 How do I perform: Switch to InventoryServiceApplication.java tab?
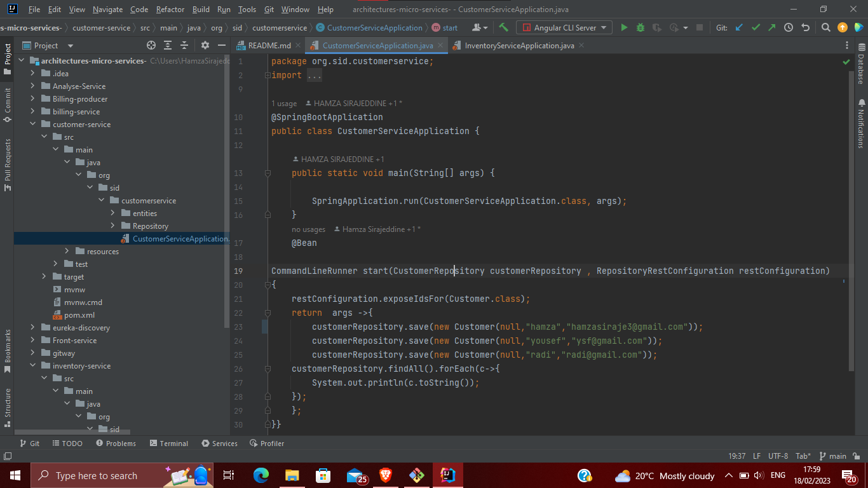point(519,46)
